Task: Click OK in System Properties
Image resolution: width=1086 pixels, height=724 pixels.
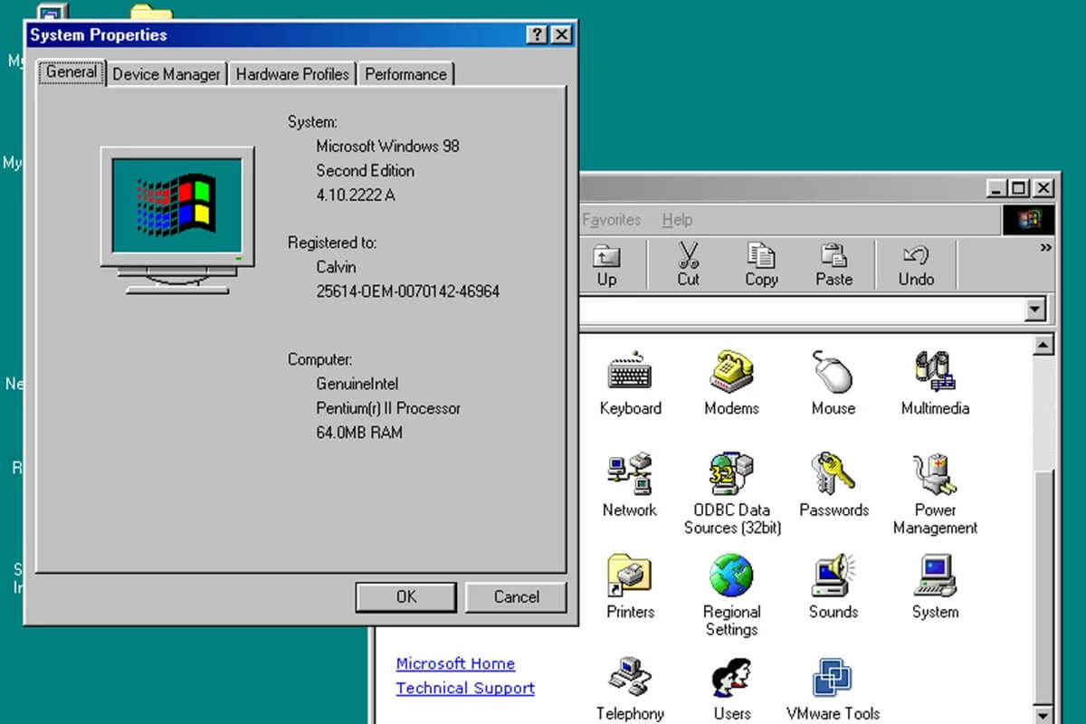Action: (x=406, y=596)
